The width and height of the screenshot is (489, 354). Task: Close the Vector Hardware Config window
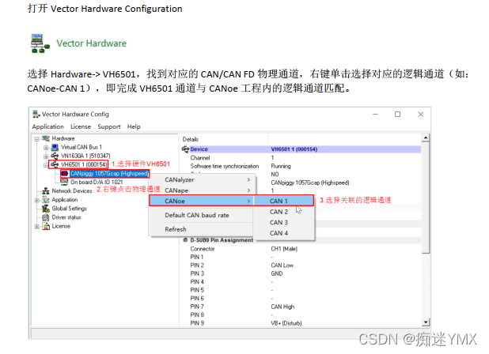[x=421, y=115]
